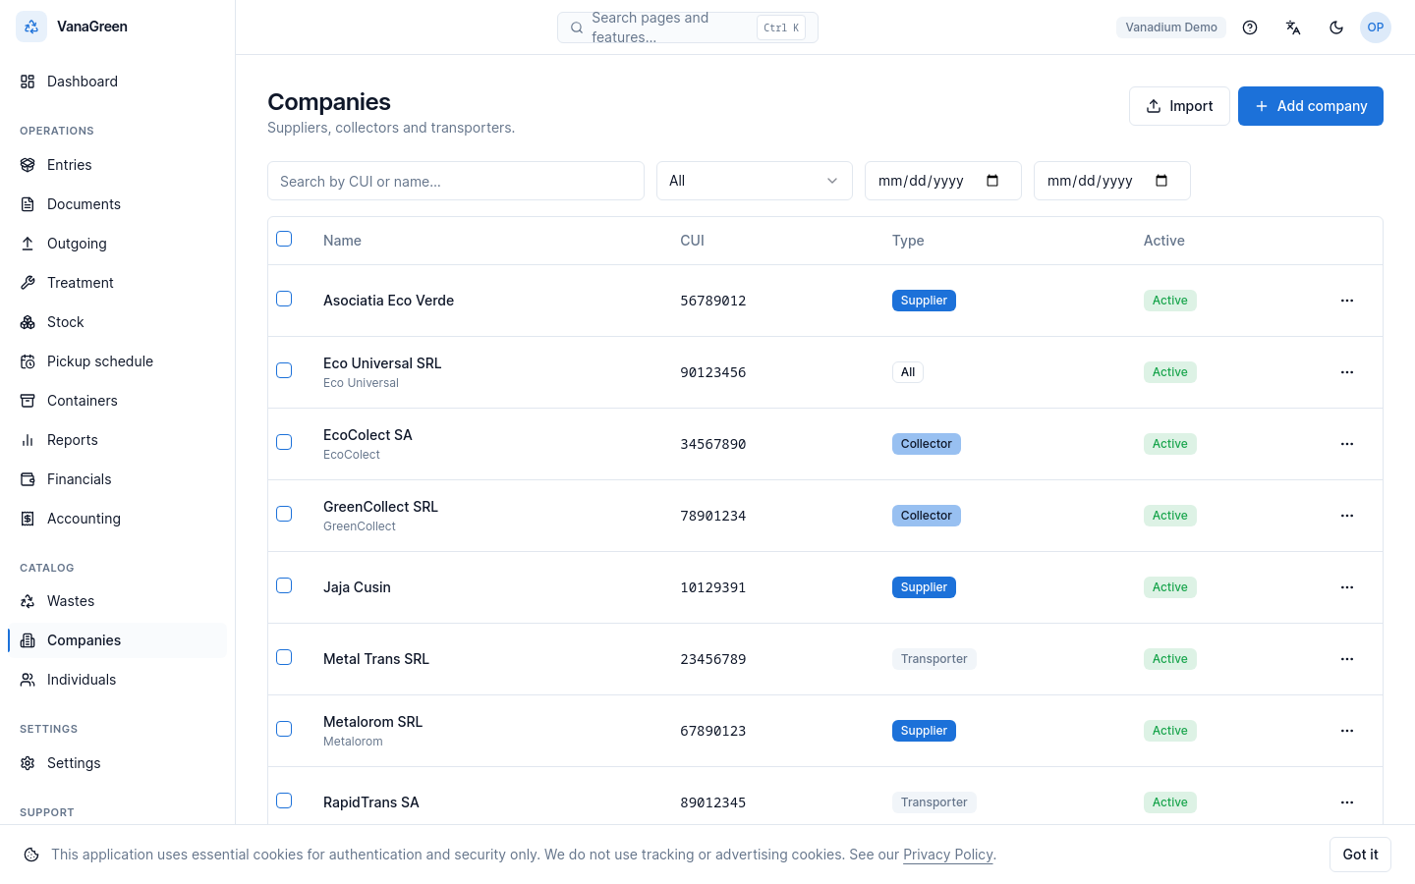Select the EcoColect SA row checkbox
The height and width of the screenshot is (884, 1415).
tap(284, 442)
